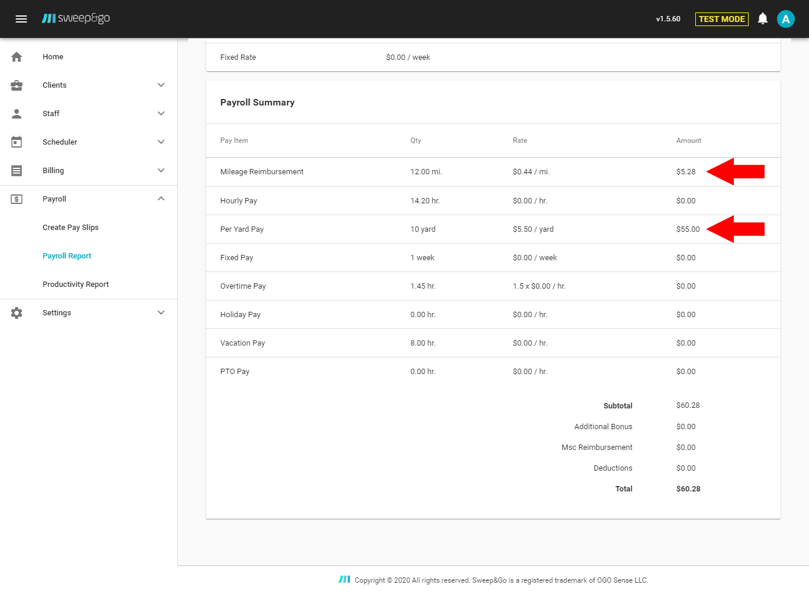Screen dimensions: 809x591
Task: Click the Sweep&Go logo
Action: click(76, 18)
